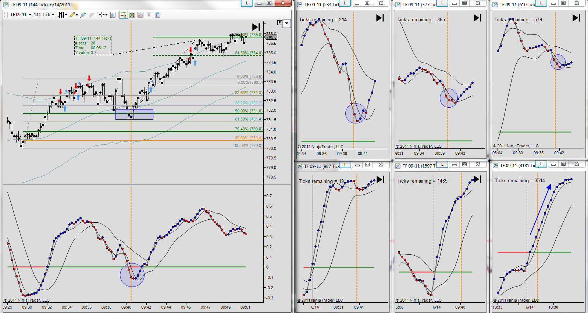Image resolution: width=588 pixels, height=313 pixels.
Task: Open the chart properties panel icon
Action: point(157,15)
